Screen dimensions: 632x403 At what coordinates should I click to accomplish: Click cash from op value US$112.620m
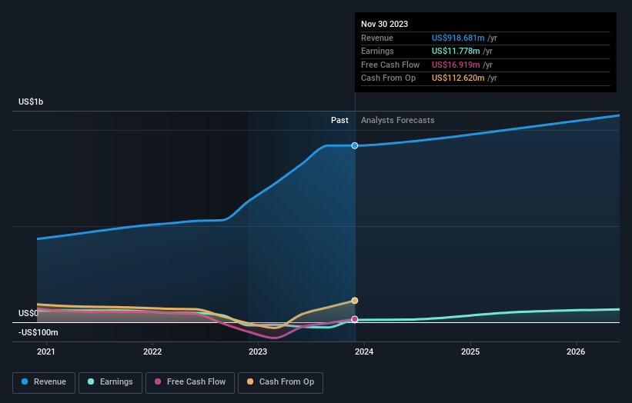(458, 78)
